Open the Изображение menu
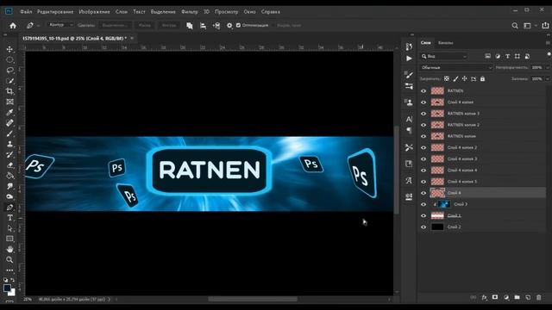 coord(94,11)
